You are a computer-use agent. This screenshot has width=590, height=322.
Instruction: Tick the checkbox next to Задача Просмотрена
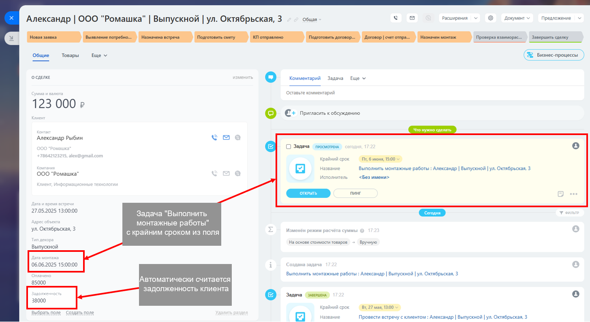[x=289, y=146]
